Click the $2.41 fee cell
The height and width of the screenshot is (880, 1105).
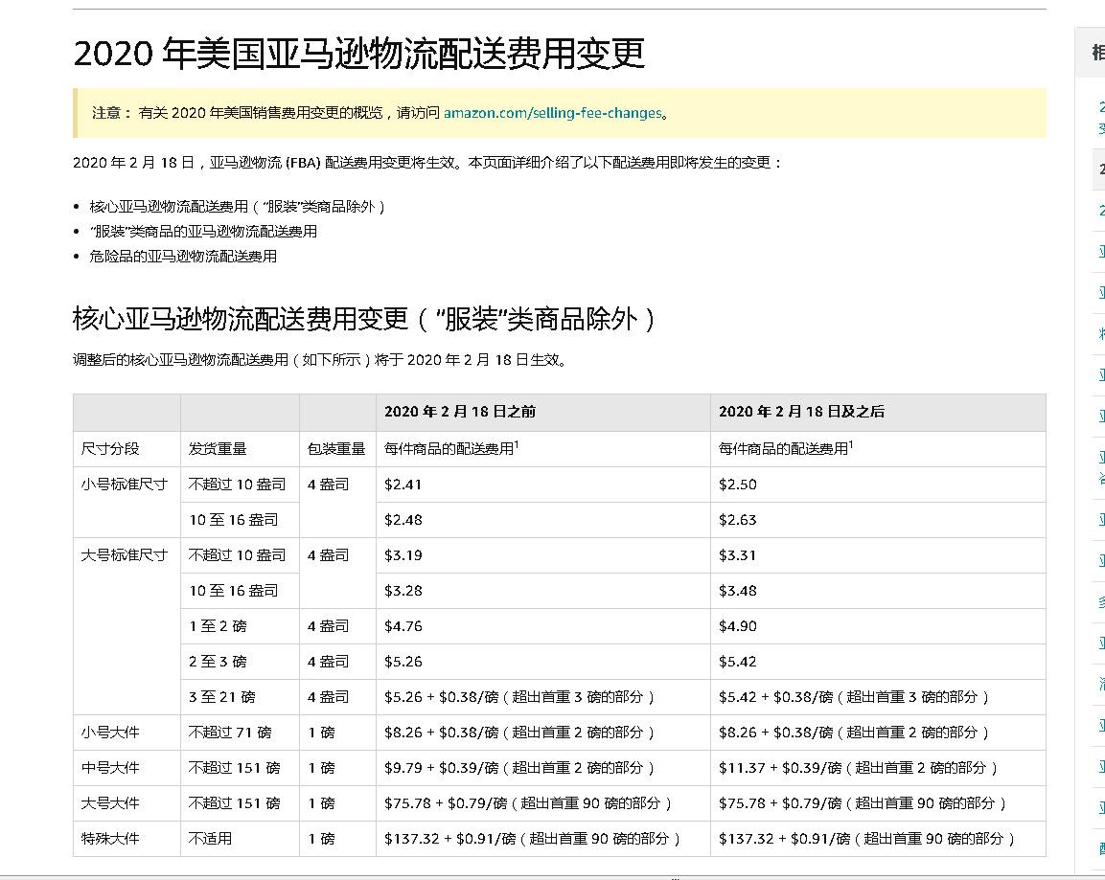coord(403,485)
